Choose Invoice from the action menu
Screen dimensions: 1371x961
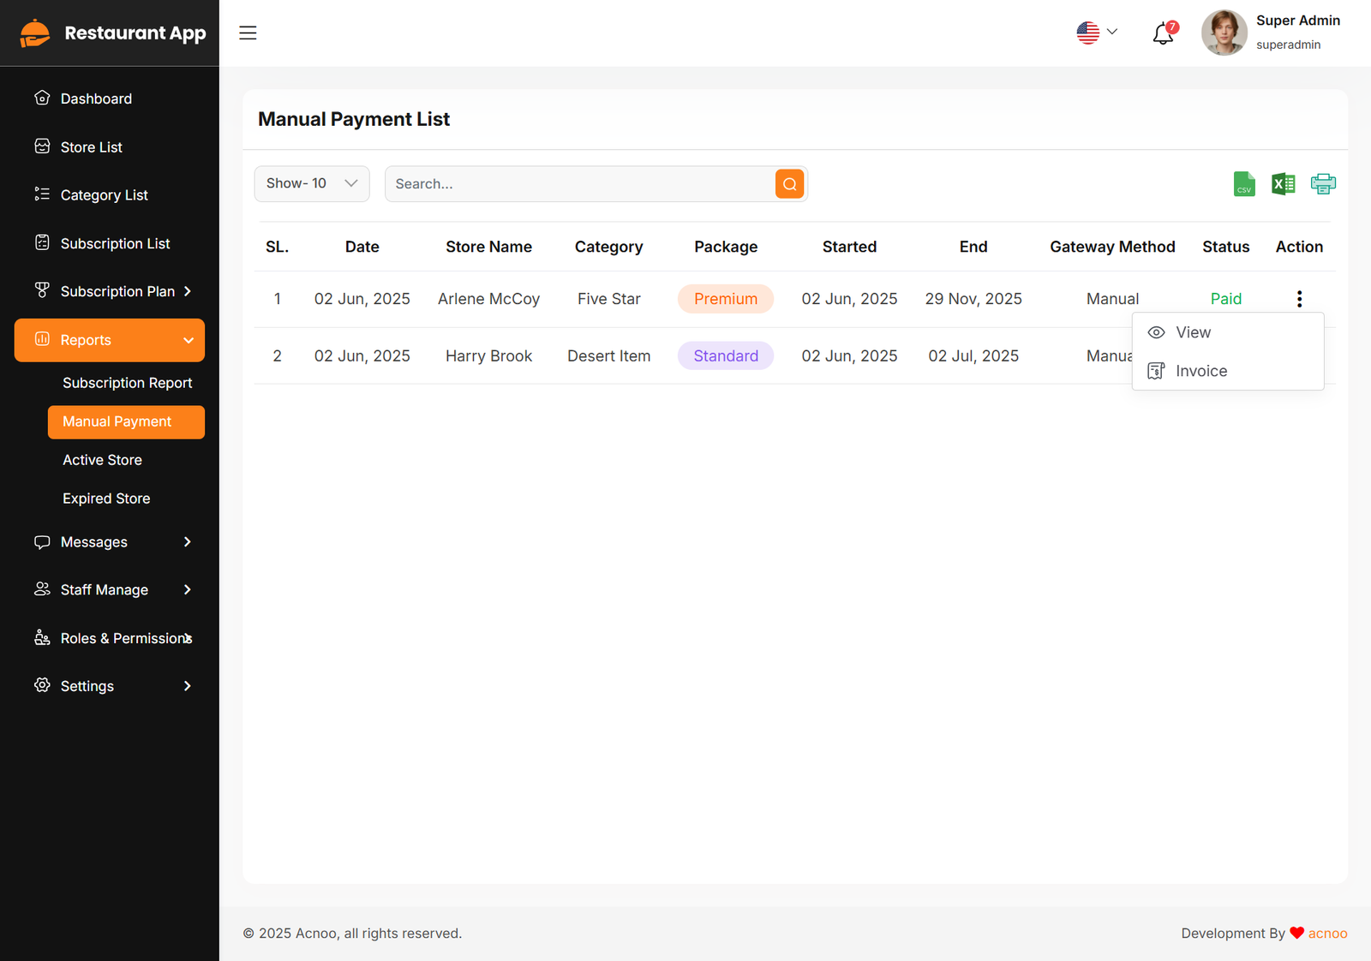tap(1200, 371)
